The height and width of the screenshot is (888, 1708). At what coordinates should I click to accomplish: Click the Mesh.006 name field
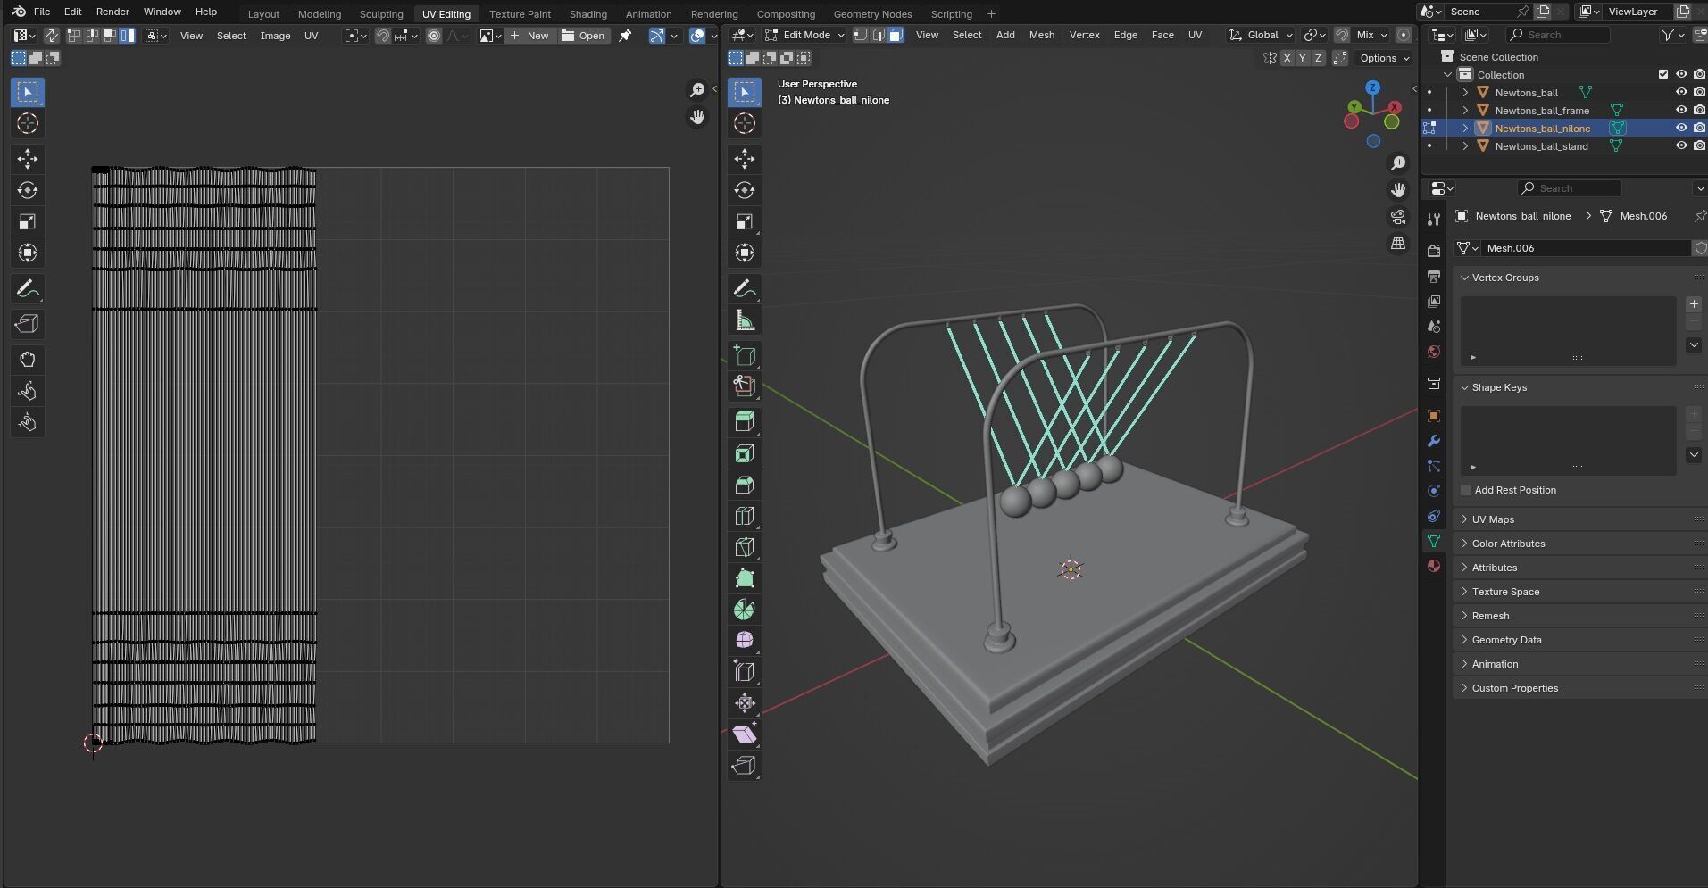[1585, 248]
